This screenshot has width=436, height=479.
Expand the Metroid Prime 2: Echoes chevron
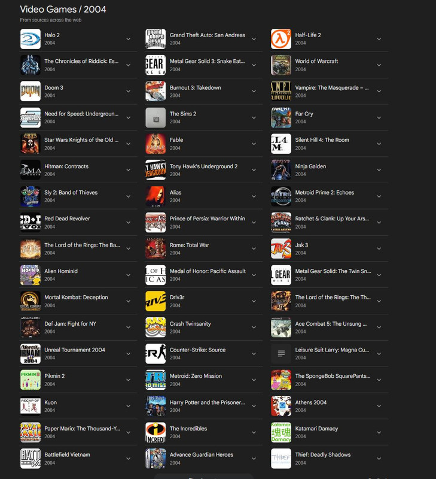(x=379, y=196)
